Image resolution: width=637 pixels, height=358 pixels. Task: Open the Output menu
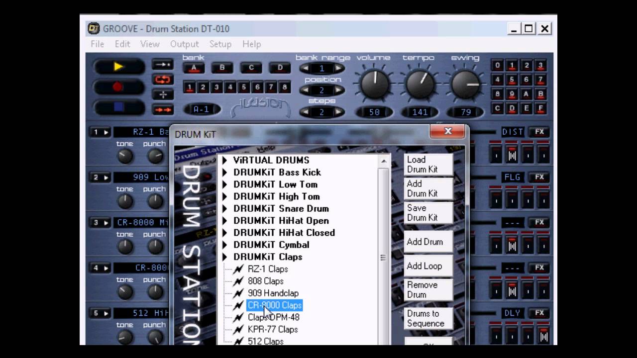[x=184, y=44]
